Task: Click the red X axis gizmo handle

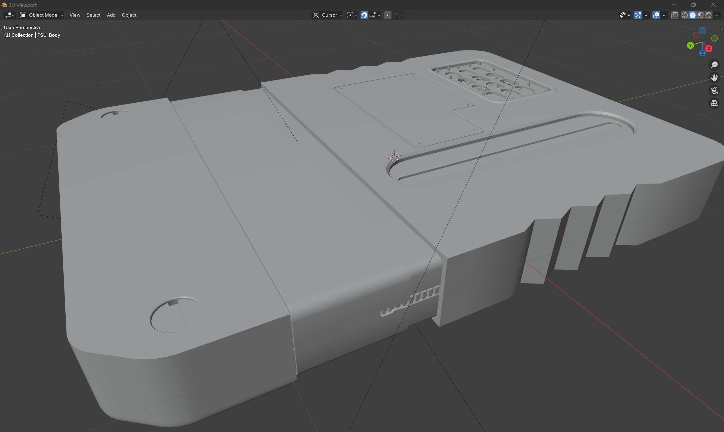Action: pos(708,49)
